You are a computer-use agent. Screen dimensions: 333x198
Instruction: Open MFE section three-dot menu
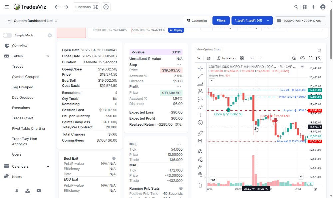[x=178, y=144]
